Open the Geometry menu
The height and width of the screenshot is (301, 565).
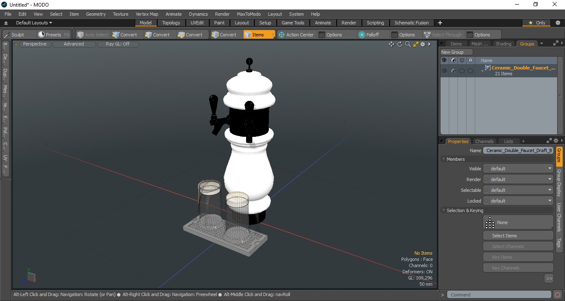tap(96, 14)
